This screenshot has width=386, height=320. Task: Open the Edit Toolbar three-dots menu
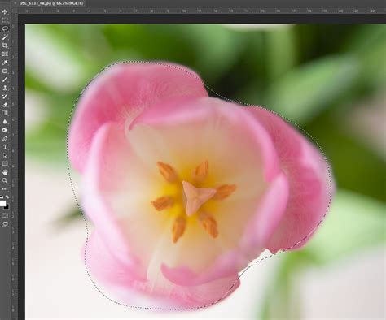pos(5,189)
